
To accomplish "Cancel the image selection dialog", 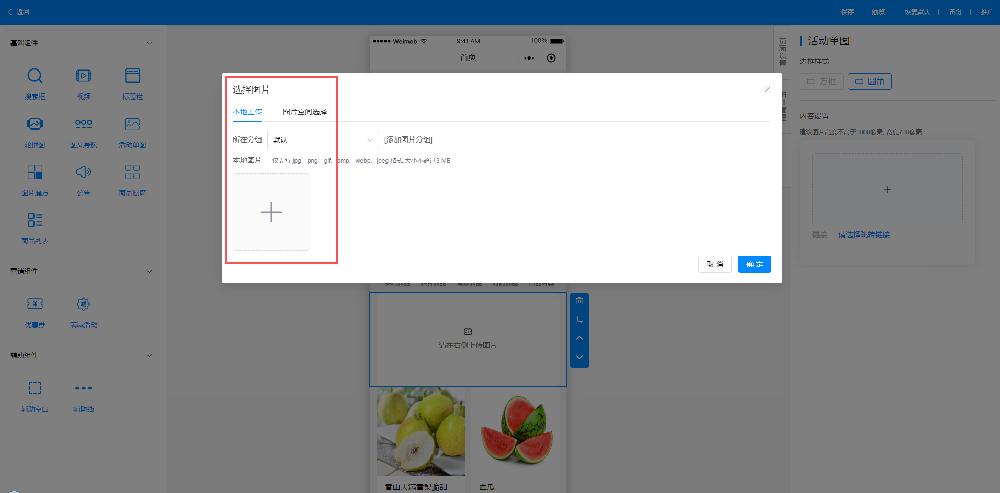I will click(x=714, y=264).
